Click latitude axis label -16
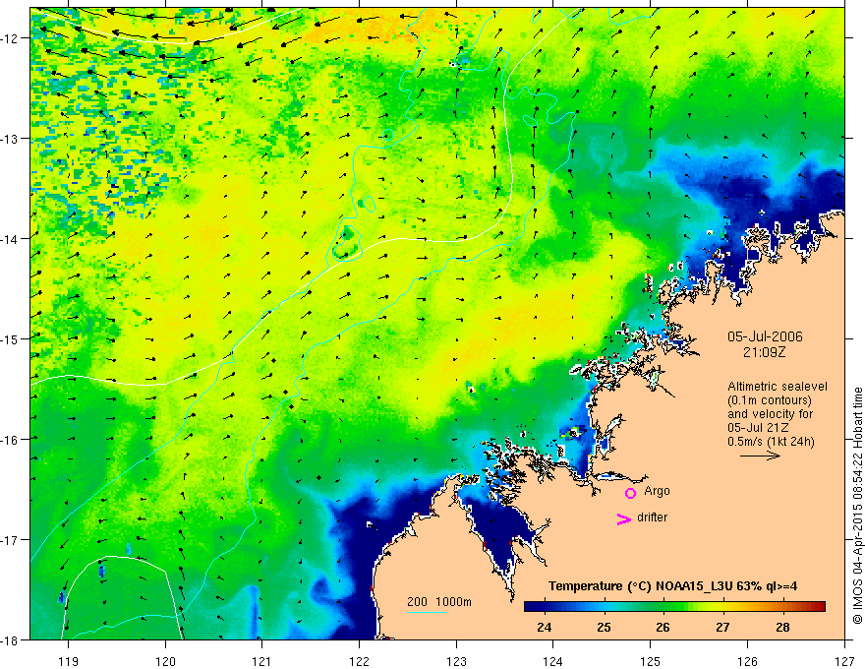Image resolution: width=865 pixels, height=669 pixels. pos(11,440)
